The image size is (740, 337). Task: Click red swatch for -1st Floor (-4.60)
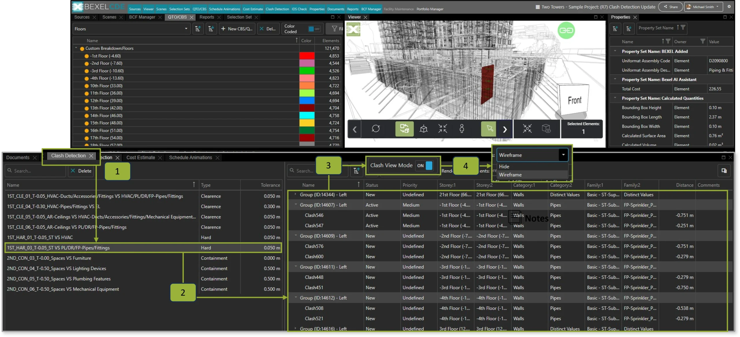tap(306, 56)
